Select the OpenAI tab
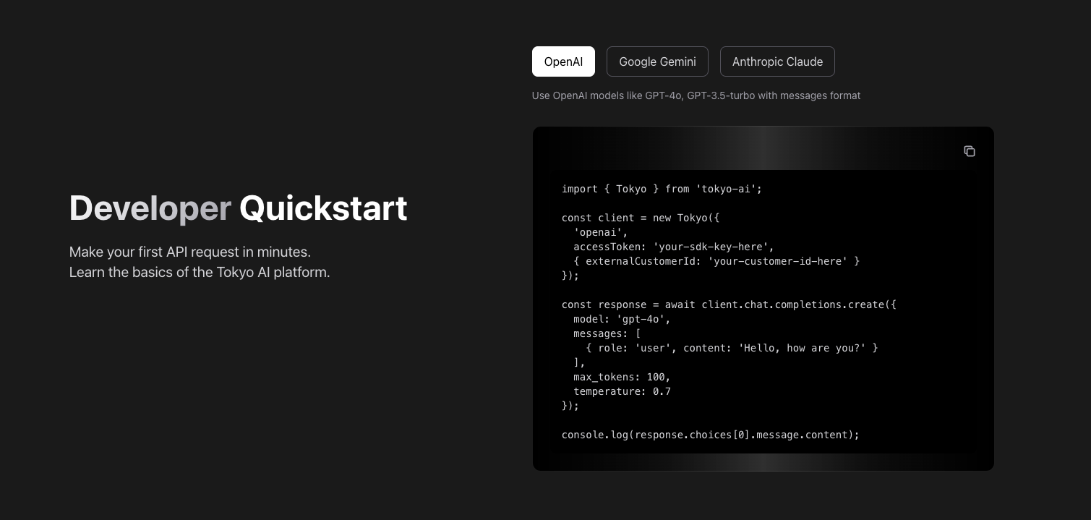This screenshot has height=520, width=1091. pyautogui.click(x=563, y=61)
